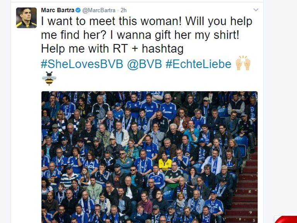Click the blue verified badge
This screenshot has height=223, width=297.
coord(78,10)
